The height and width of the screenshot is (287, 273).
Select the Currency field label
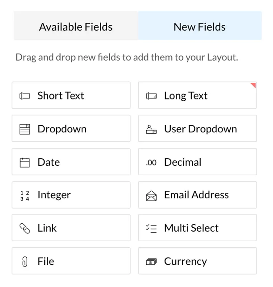tap(186, 261)
